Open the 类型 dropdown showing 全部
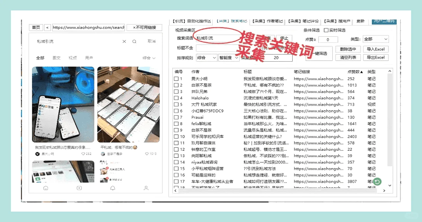The width and height of the screenshot is (422, 222). coord(375,39)
